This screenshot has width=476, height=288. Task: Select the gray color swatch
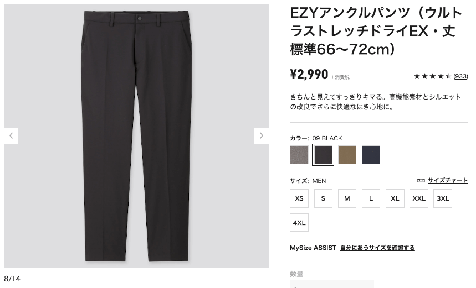tap(299, 155)
